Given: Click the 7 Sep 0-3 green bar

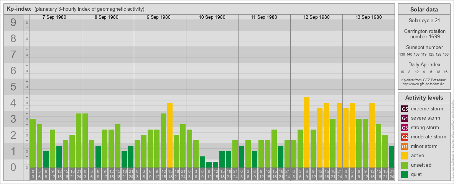Looking at the screenshot, I should [33, 143].
